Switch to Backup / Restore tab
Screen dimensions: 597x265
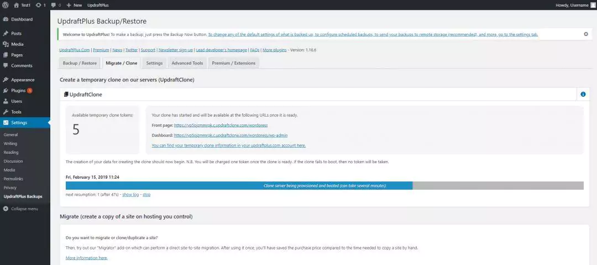pyautogui.click(x=80, y=63)
